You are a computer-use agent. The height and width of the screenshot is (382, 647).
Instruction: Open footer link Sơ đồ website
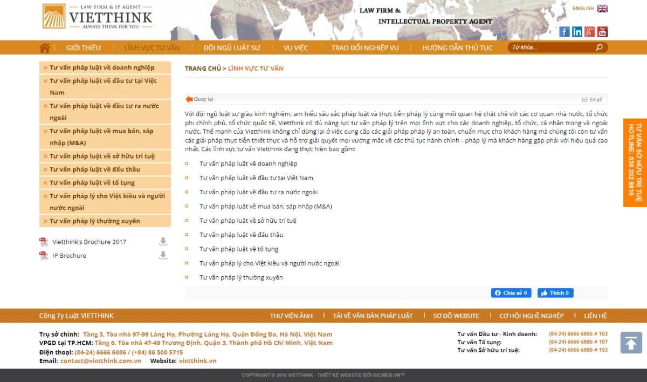click(456, 316)
